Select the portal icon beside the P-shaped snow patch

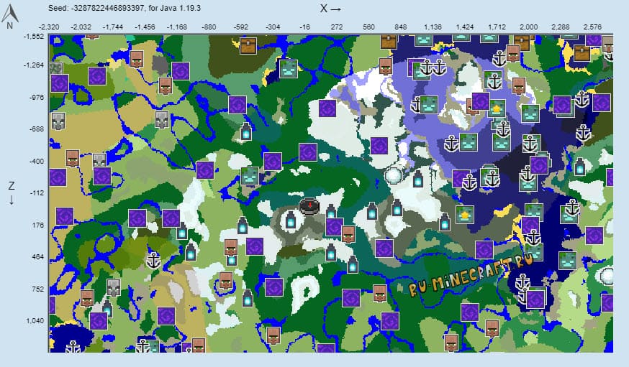(274, 287)
